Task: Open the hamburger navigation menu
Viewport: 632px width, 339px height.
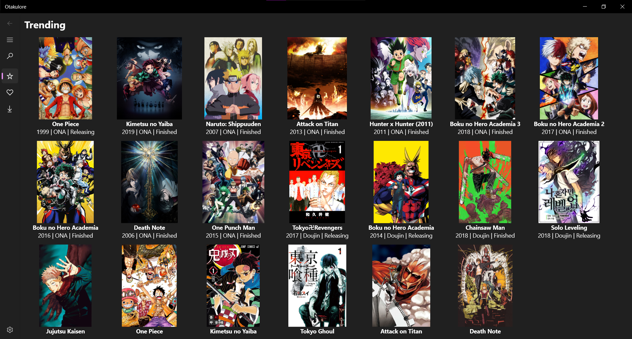Action: (x=10, y=40)
